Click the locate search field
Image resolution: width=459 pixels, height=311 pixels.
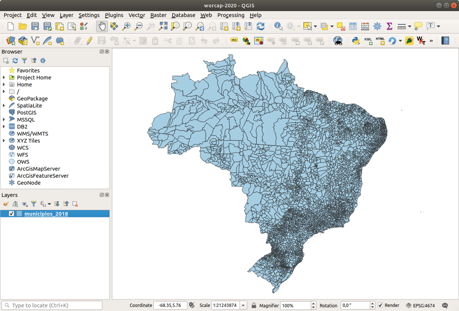[51, 305]
